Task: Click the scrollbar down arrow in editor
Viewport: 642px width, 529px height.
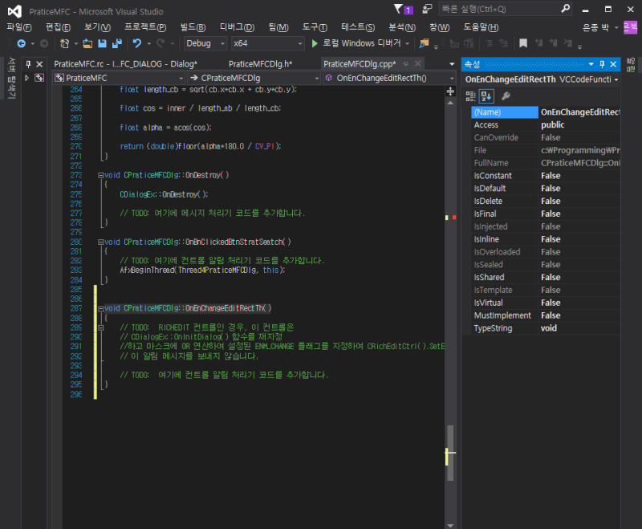Action: (450, 525)
